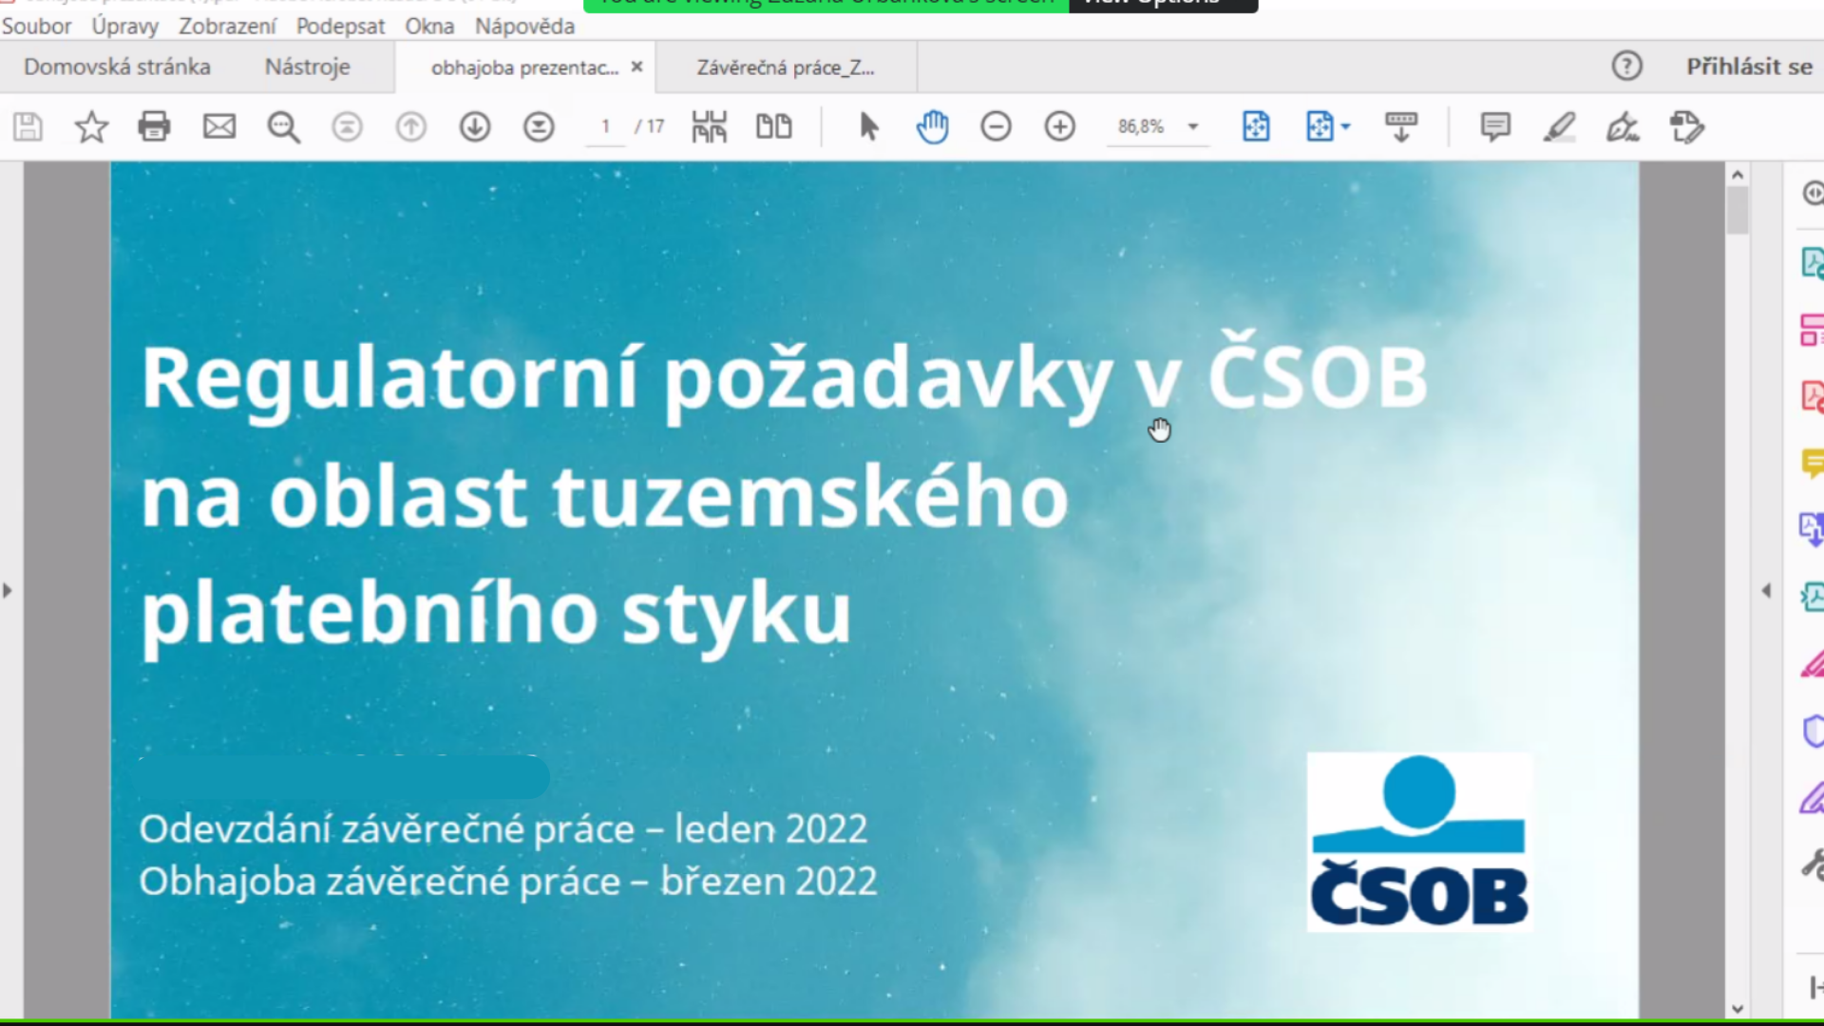
Task: Open the Soubor menu
Action: (36, 27)
